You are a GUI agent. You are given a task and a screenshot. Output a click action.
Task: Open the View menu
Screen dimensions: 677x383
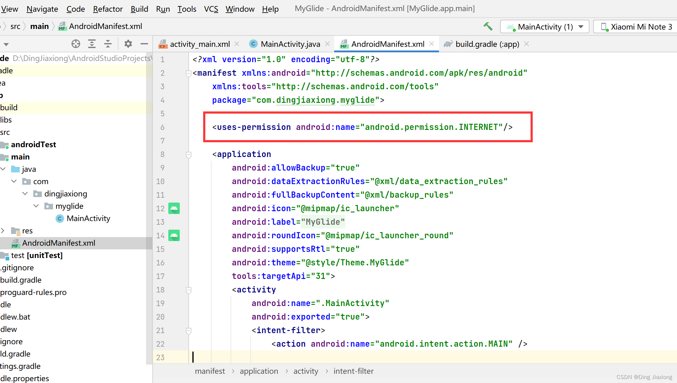9,9
